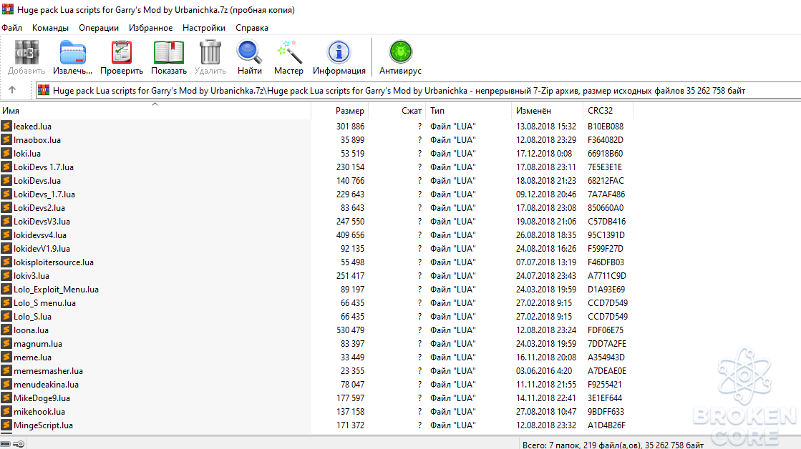
Task: Click the file icon beside MingeScript.lua
Action: click(x=6, y=425)
